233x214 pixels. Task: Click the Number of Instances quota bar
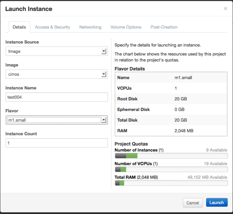pyautogui.click(x=171, y=156)
